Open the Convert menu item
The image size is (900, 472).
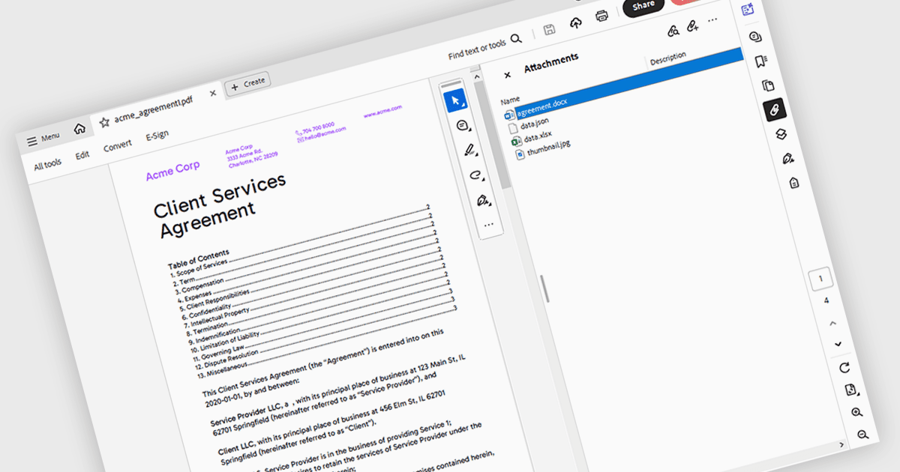pyautogui.click(x=118, y=145)
